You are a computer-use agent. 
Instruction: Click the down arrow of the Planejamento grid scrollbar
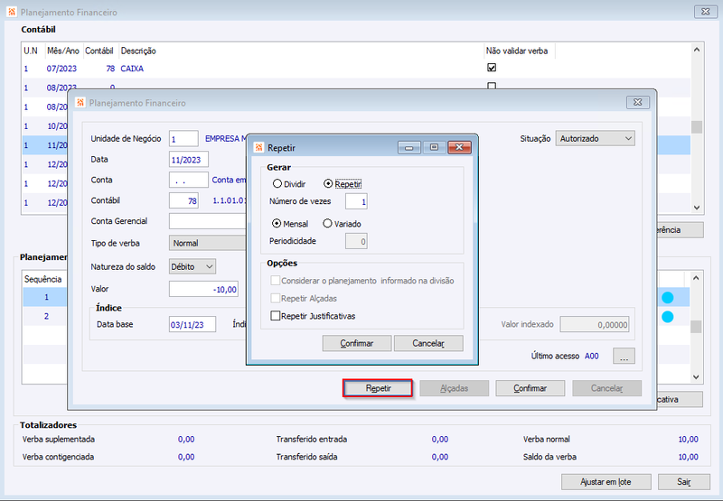coord(696,377)
